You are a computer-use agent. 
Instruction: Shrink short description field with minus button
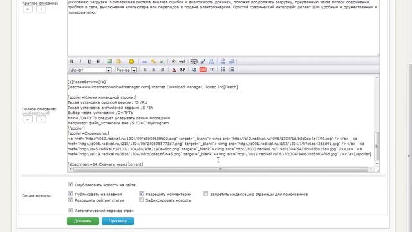pos(41,9)
